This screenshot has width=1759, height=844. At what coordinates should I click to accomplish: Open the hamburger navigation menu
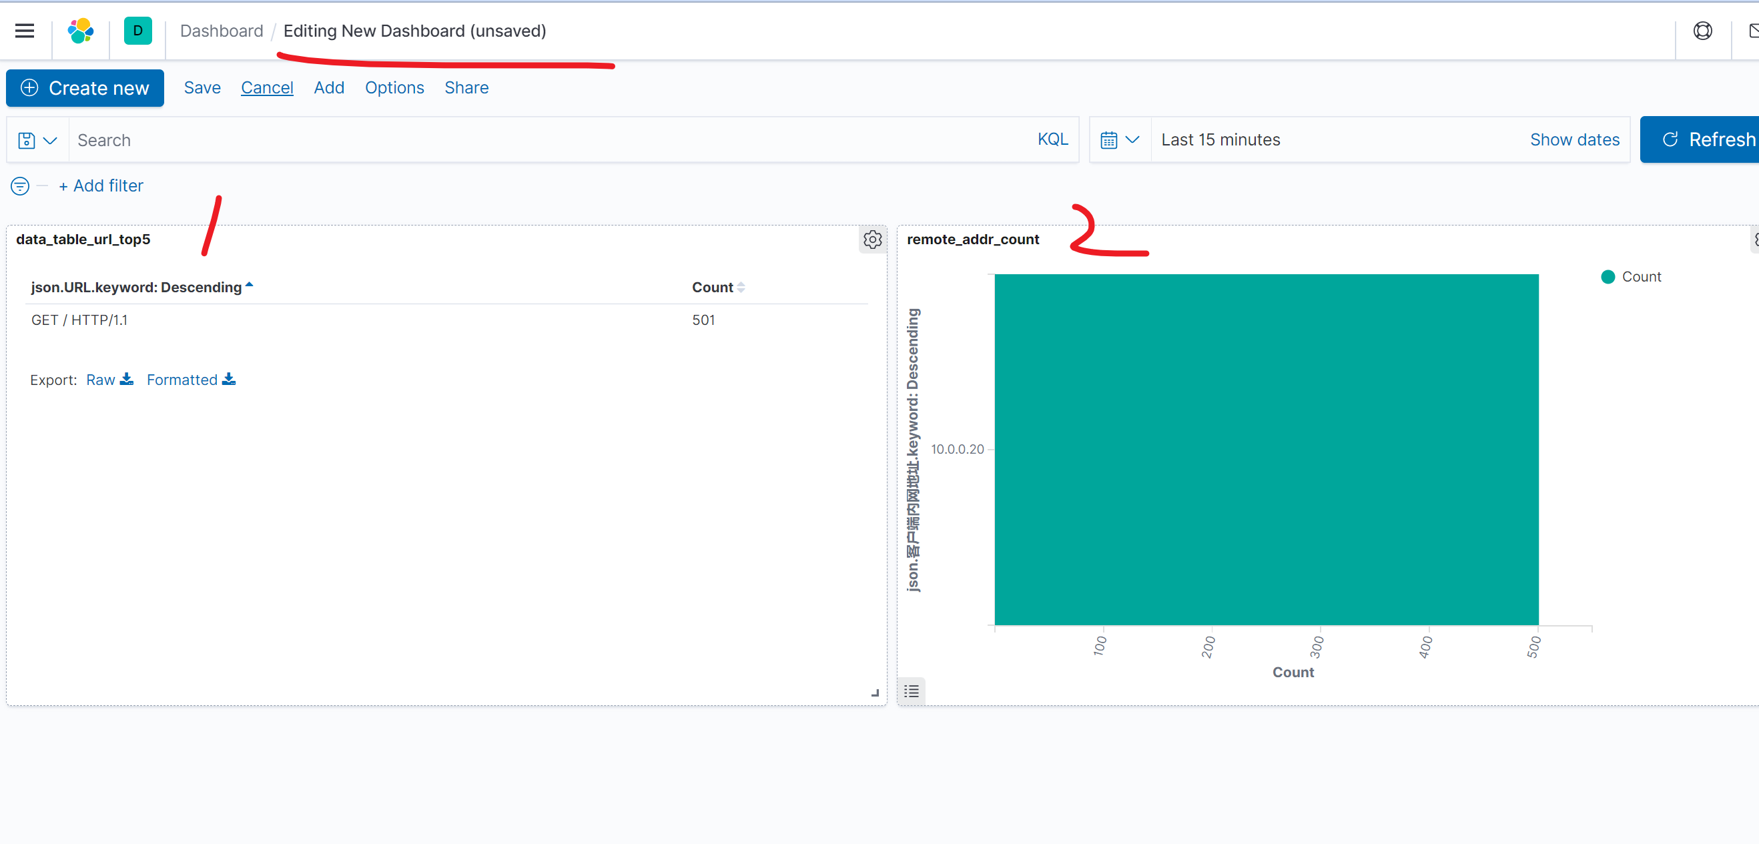tap(25, 31)
